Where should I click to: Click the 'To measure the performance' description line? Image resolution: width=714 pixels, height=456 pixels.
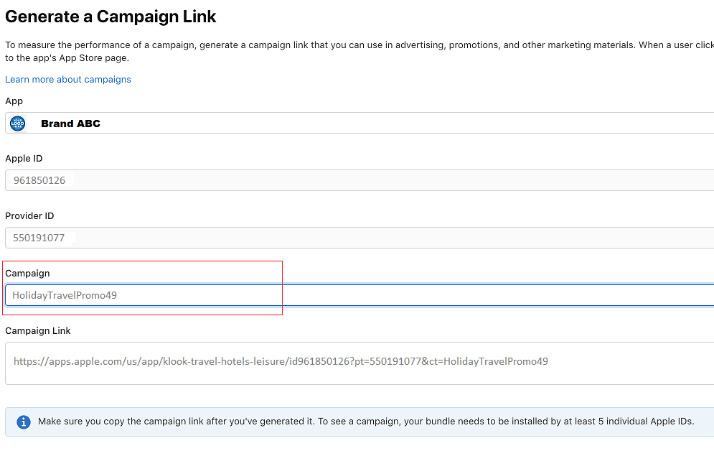pyautogui.click(x=360, y=45)
